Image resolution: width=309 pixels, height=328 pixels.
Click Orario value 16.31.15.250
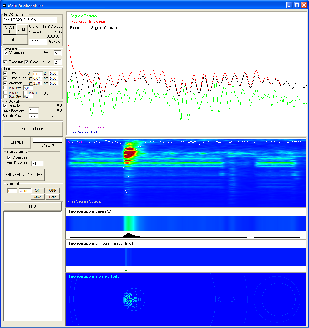pyautogui.click(x=52, y=27)
